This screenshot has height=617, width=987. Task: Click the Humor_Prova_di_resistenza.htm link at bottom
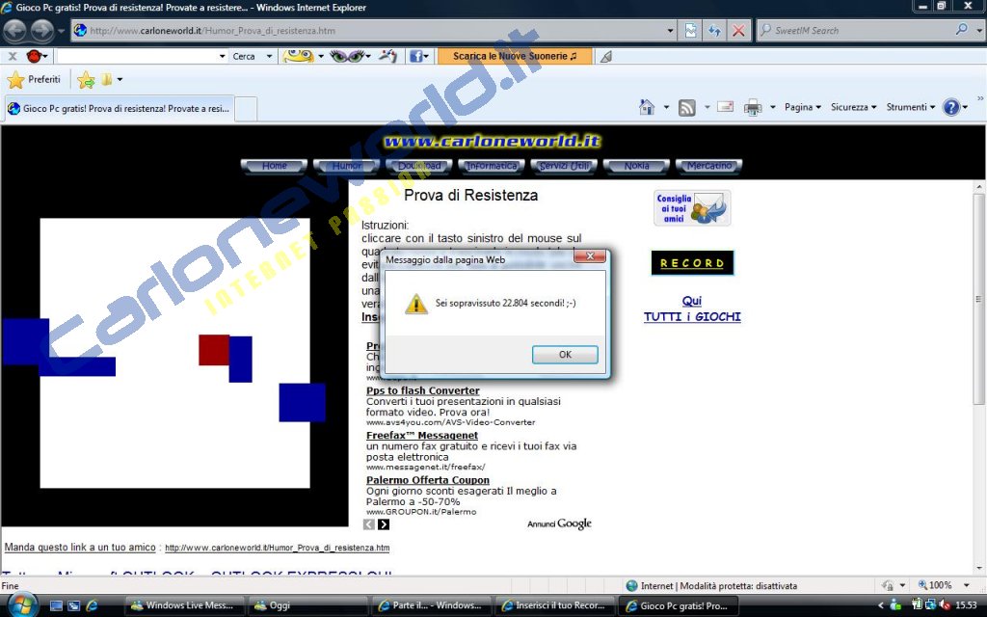coord(277,548)
